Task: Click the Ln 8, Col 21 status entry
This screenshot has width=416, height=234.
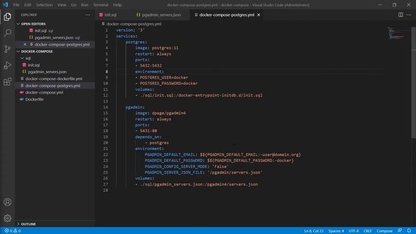Action: click(x=314, y=231)
